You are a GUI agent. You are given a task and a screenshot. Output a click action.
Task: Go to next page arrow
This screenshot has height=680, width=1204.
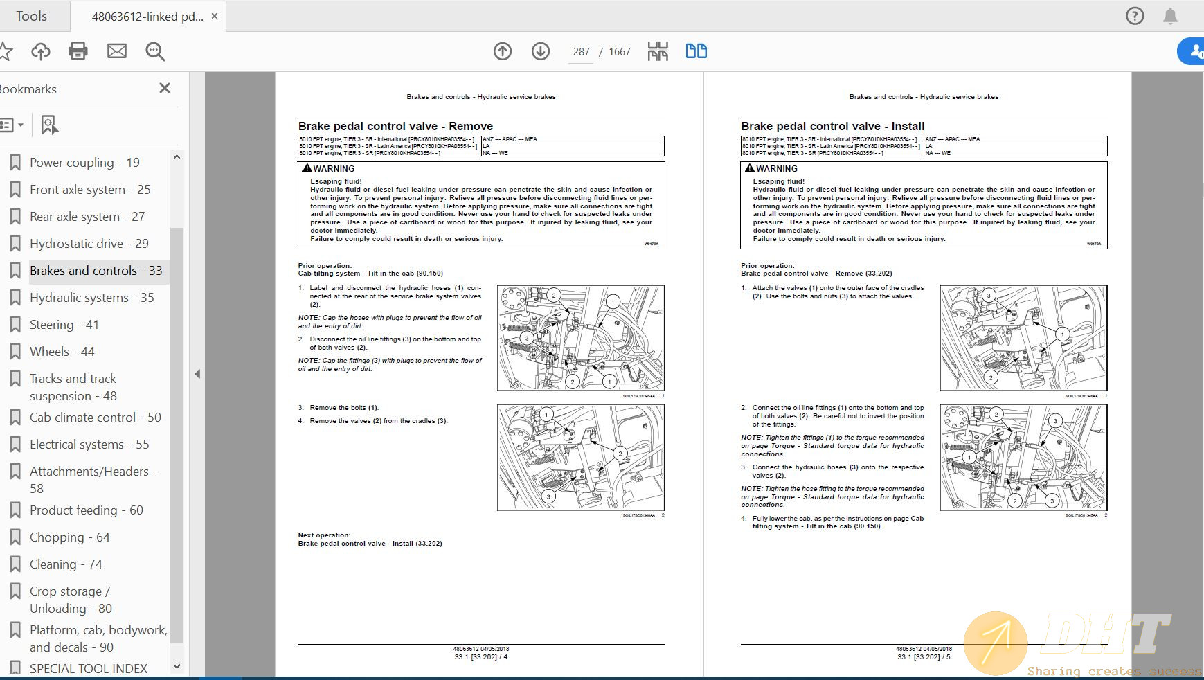[x=541, y=51]
